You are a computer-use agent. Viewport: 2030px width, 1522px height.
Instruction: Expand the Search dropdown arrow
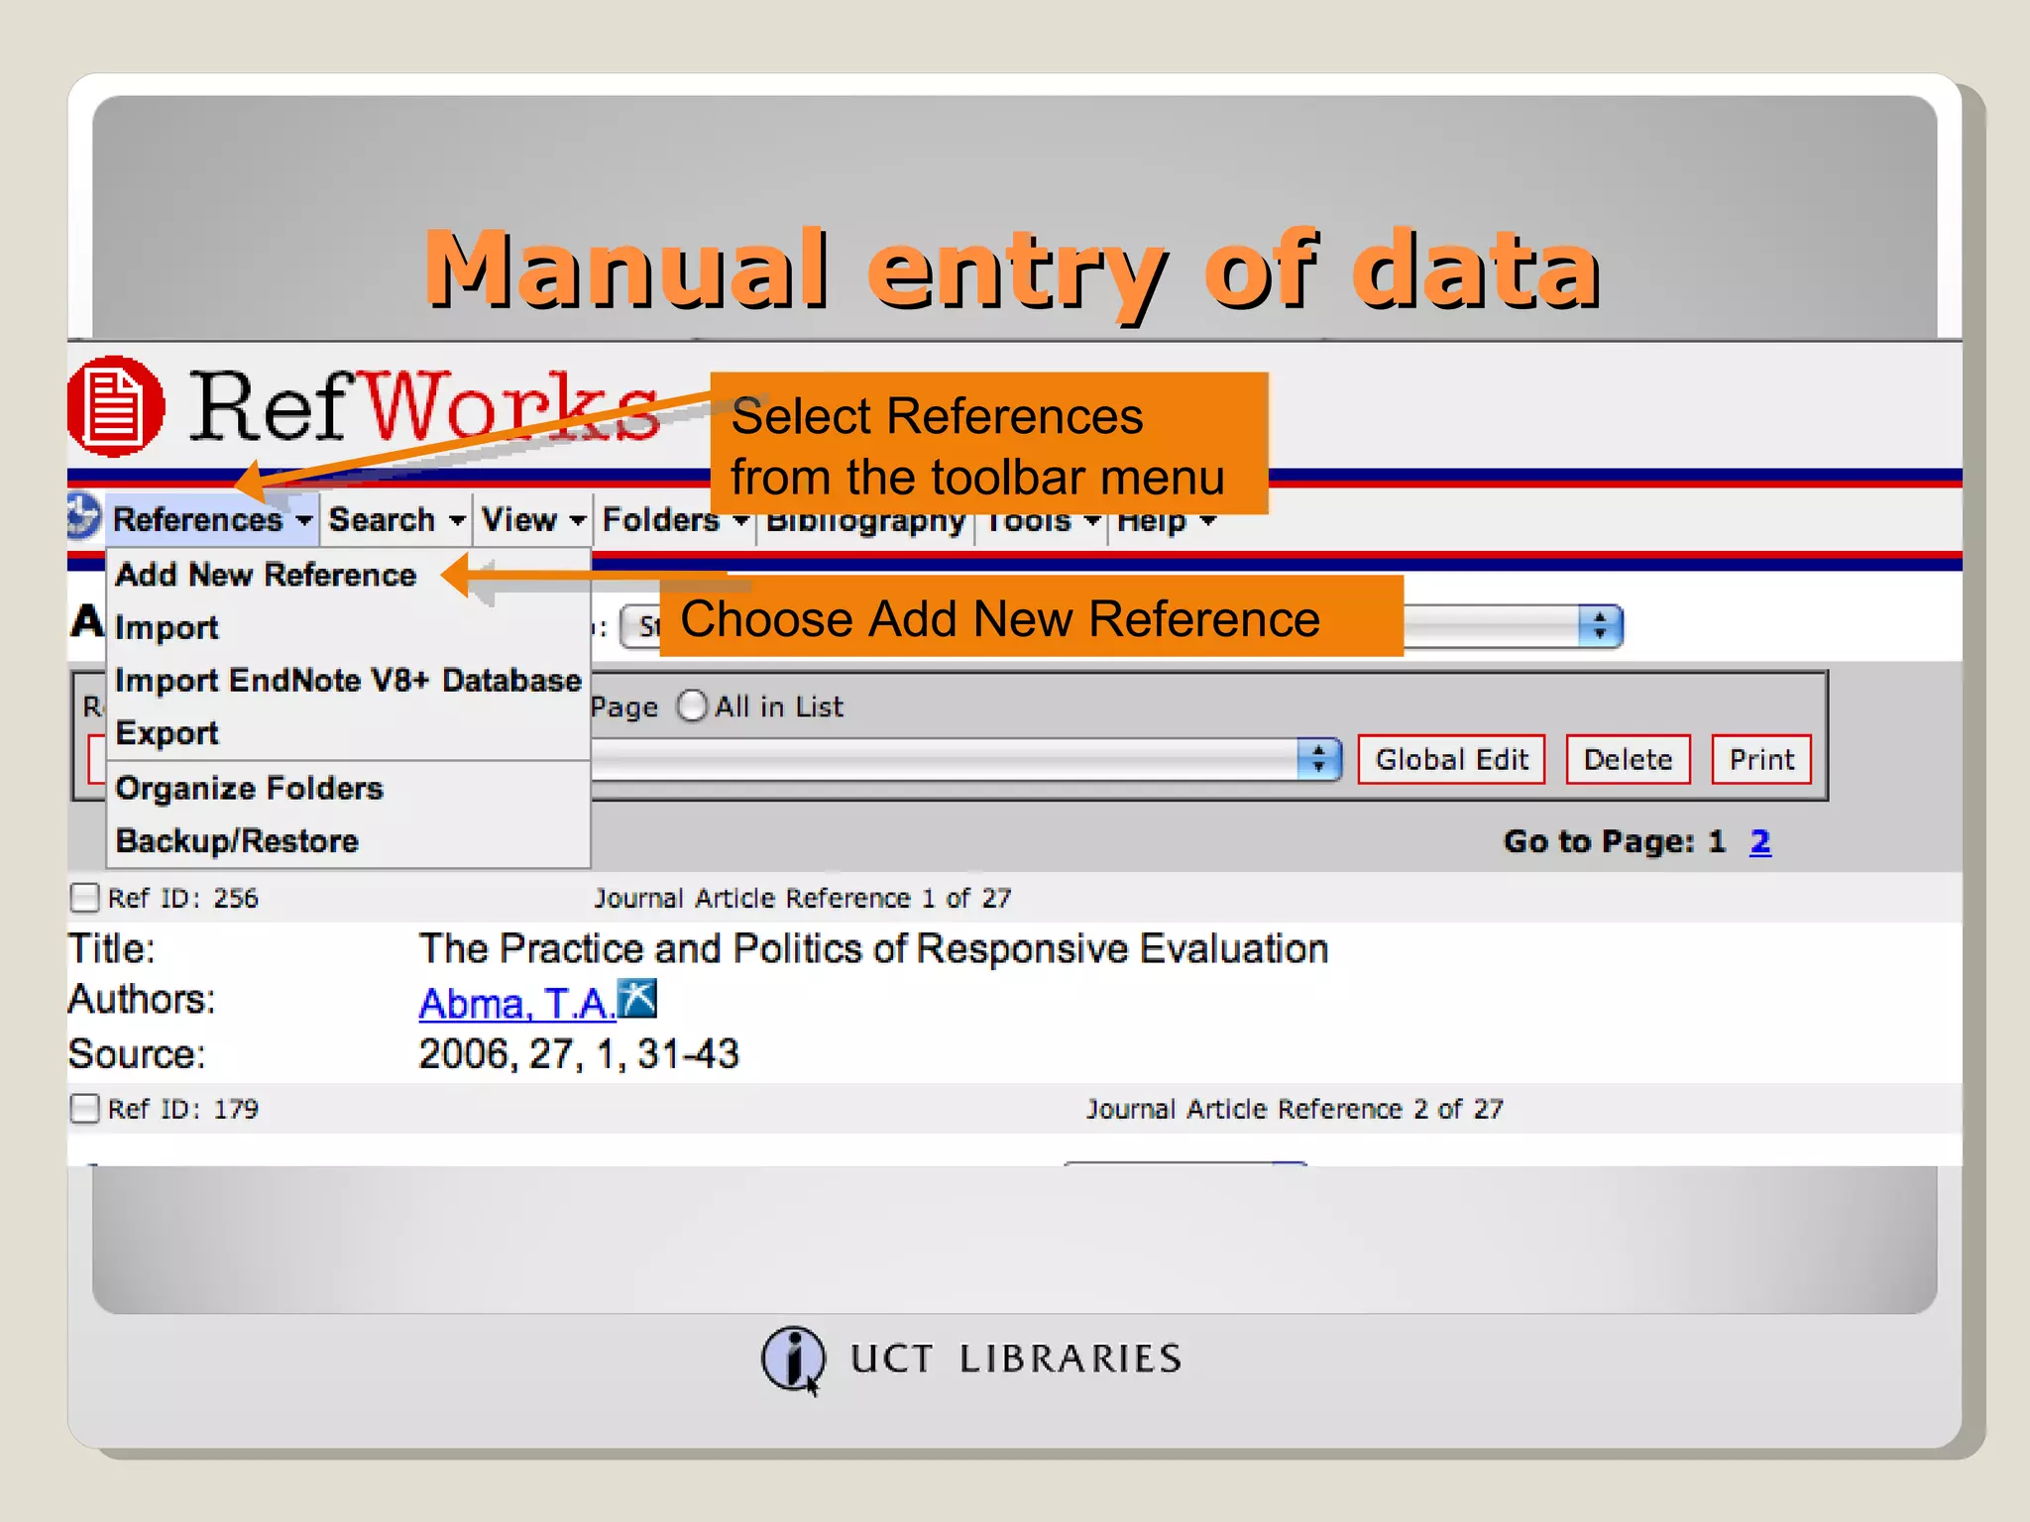456,519
